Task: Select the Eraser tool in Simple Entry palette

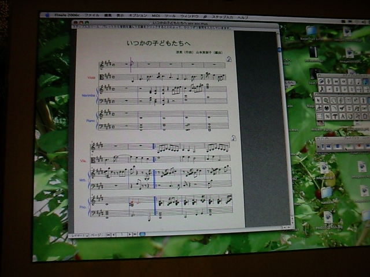Action: point(321,81)
